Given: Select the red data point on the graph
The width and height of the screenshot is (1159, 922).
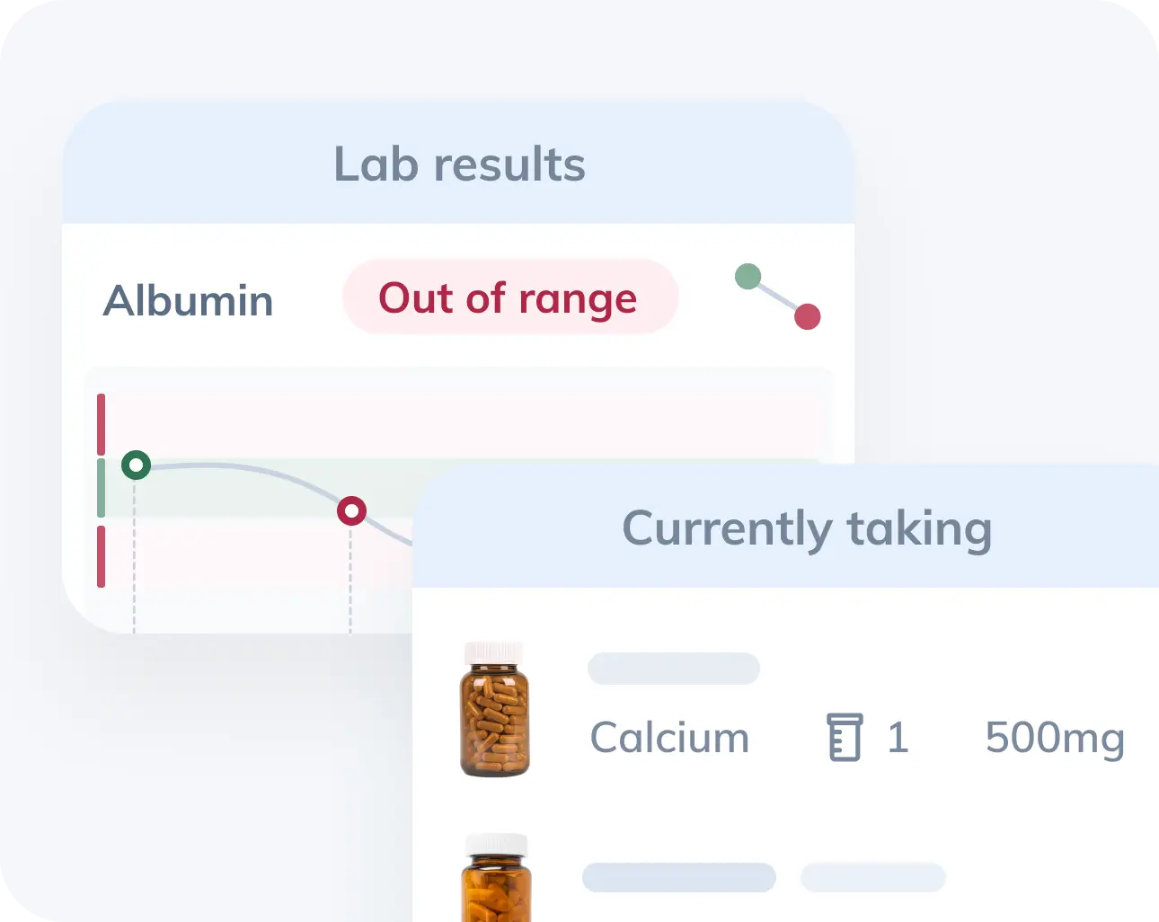Looking at the screenshot, I should (351, 511).
